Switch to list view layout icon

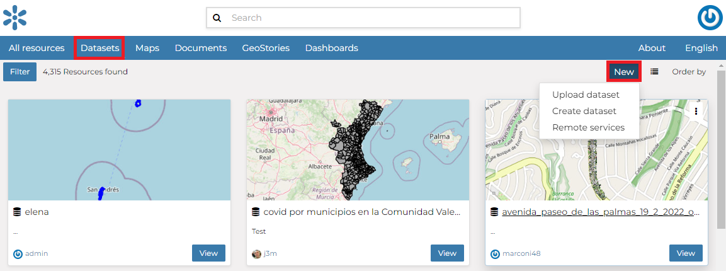pyautogui.click(x=654, y=72)
